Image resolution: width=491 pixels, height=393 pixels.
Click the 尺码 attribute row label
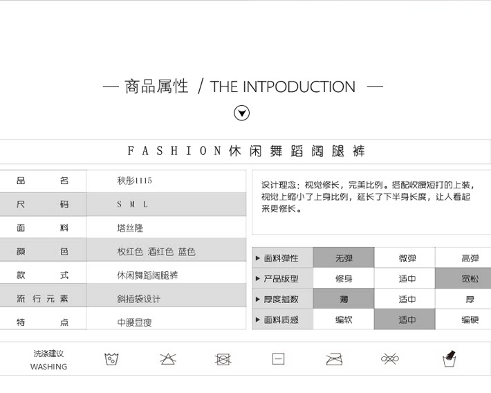pyautogui.click(x=43, y=205)
